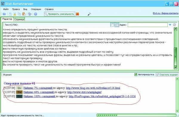Open the Найдено 7% совпадений link

(x=38, y=88)
